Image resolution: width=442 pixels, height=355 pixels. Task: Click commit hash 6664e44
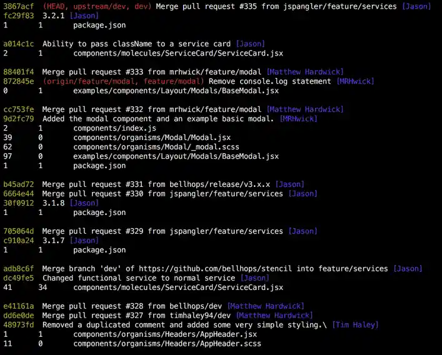18,194
